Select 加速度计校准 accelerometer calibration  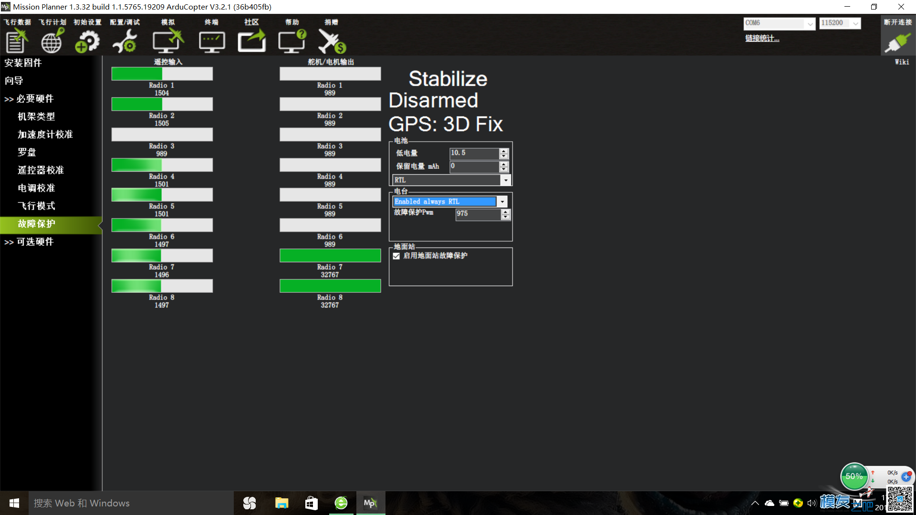(45, 134)
